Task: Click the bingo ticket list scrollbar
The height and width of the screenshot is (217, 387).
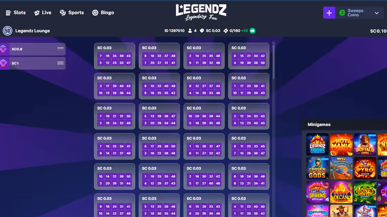Action: [274, 60]
